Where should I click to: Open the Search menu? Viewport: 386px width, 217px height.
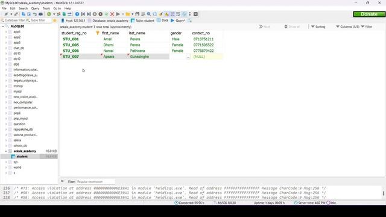[23, 8]
